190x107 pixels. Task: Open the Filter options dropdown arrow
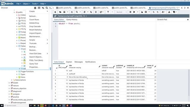[x=112, y=12]
